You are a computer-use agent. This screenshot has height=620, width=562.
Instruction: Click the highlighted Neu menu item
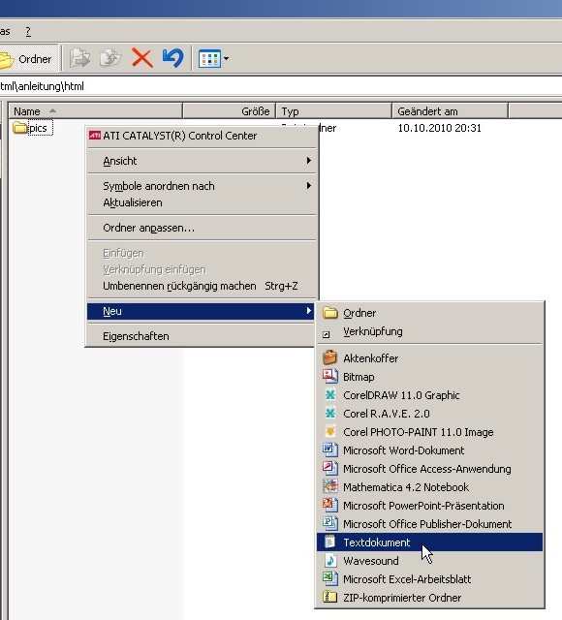point(201,311)
